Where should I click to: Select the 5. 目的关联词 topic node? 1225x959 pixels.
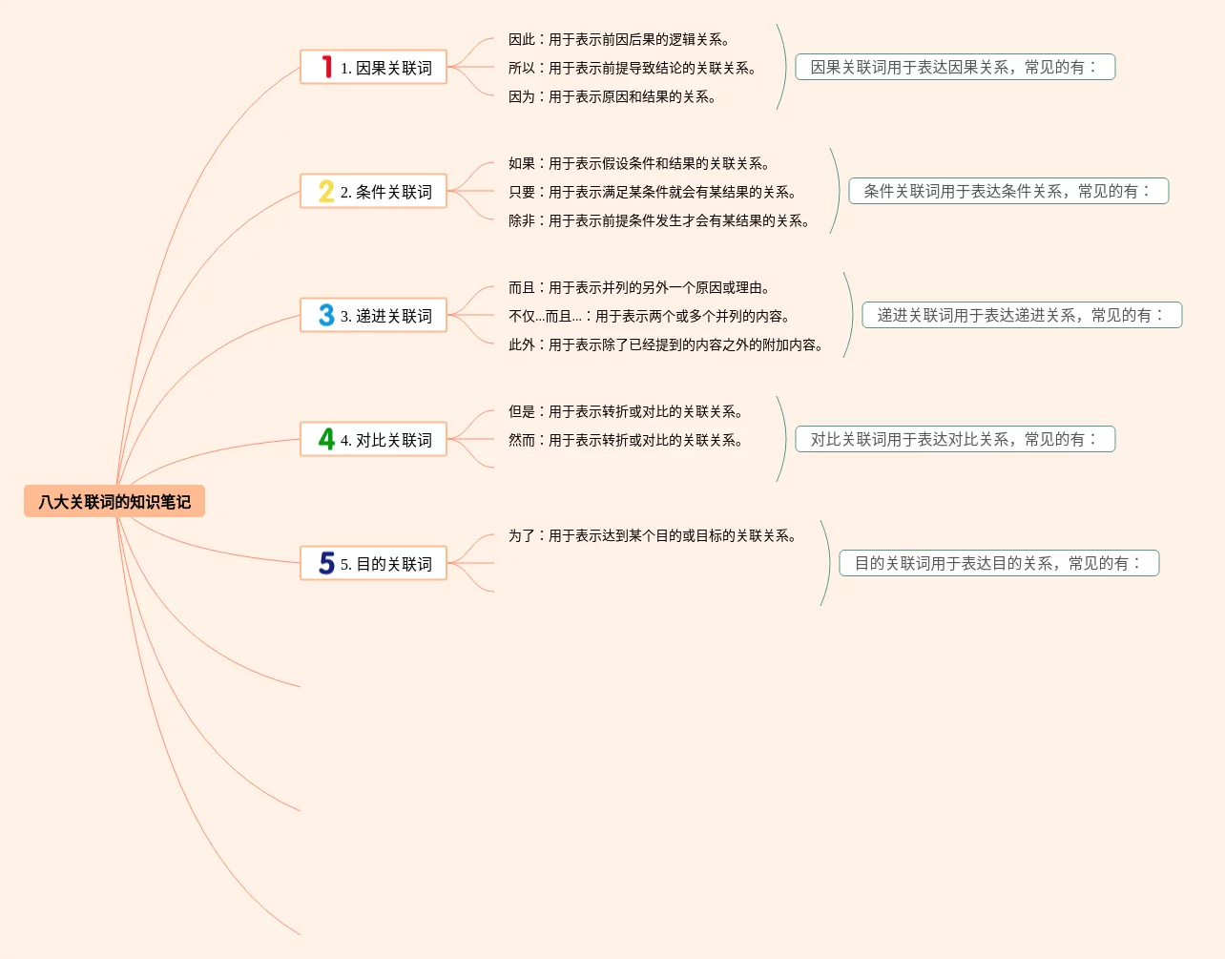point(385,564)
